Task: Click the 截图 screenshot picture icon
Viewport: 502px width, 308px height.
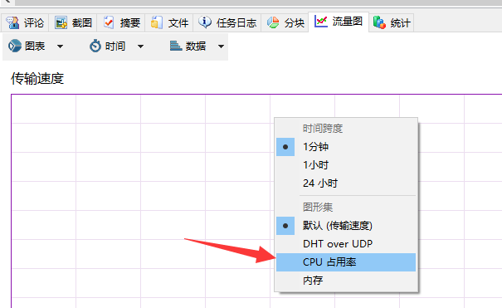Action: point(61,22)
